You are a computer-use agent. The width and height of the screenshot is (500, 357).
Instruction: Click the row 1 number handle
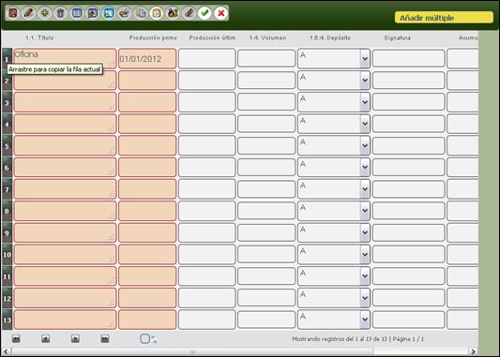click(x=7, y=59)
